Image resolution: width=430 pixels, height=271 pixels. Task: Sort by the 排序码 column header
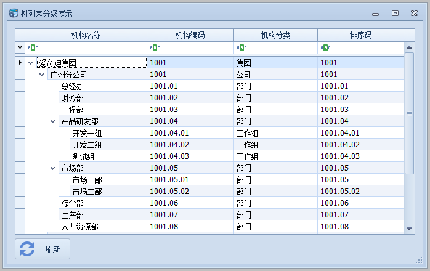coord(361,35)
